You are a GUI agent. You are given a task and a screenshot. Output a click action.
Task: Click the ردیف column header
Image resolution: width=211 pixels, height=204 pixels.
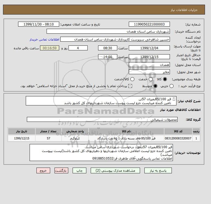(x=196, y=131)
